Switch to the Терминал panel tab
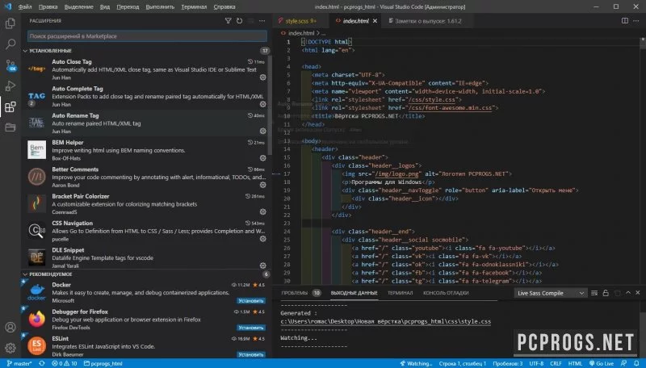 coord(400,293)
